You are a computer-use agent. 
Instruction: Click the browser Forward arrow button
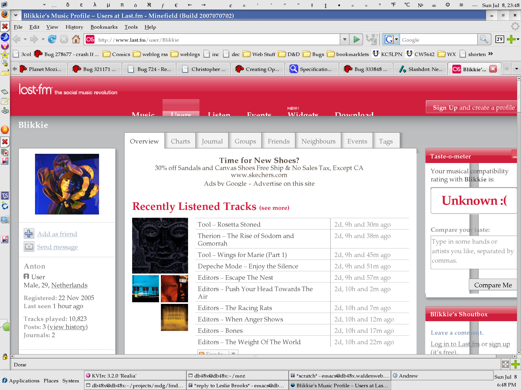(x=34, y=40)
